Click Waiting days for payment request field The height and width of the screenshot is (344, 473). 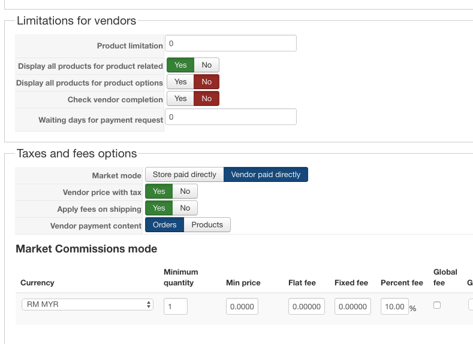[x=231, y=117]
